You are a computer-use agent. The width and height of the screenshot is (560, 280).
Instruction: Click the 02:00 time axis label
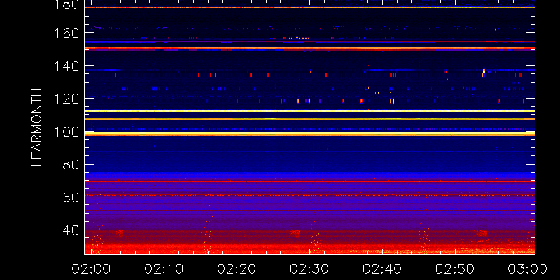click(x=91, y=269)
